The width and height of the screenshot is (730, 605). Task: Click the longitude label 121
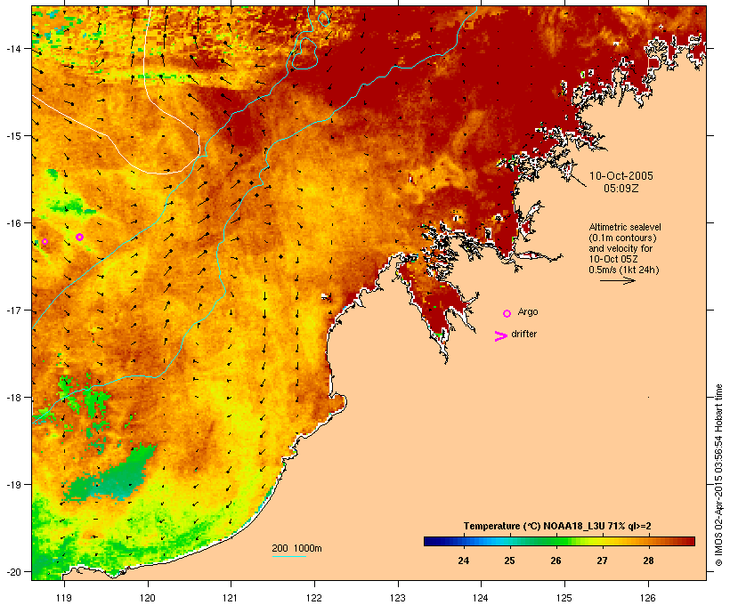click(231, 598)
